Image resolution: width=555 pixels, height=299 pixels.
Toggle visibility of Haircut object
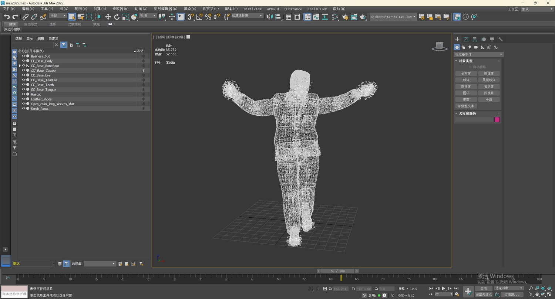pyautogui.click(x=23, y=94)
